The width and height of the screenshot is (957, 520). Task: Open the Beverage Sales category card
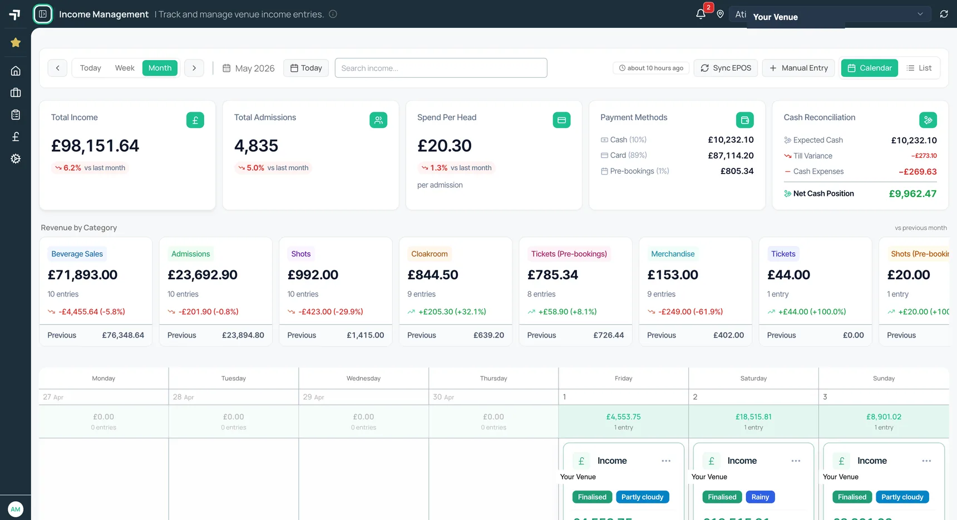coord(96,292)
